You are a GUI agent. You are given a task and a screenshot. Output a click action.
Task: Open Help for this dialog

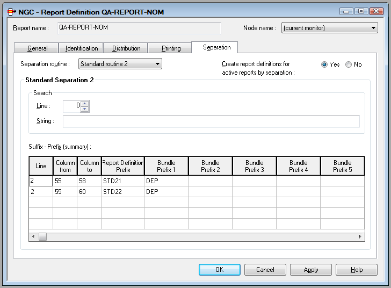pos(356,270)
